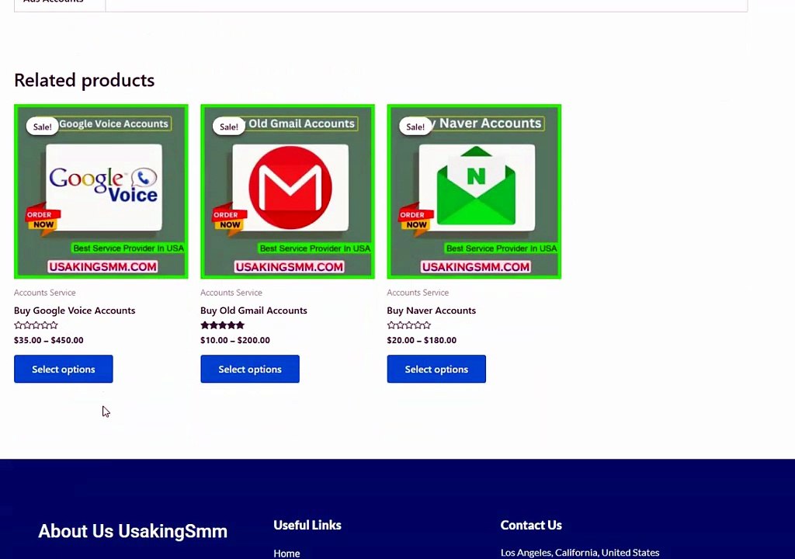This screenshot has width=795, height=559.
Task: Click the Related products heading
Action: click(84, 80)
